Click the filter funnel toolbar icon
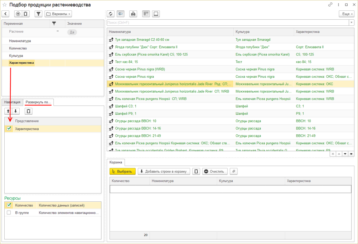Viewport: 358px width, 244px height. pos(38,14)
